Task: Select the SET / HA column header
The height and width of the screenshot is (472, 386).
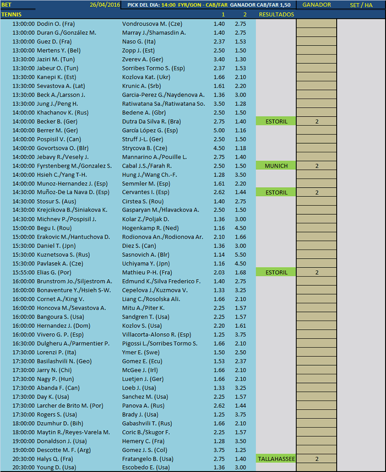Action: tap(361, 5)
